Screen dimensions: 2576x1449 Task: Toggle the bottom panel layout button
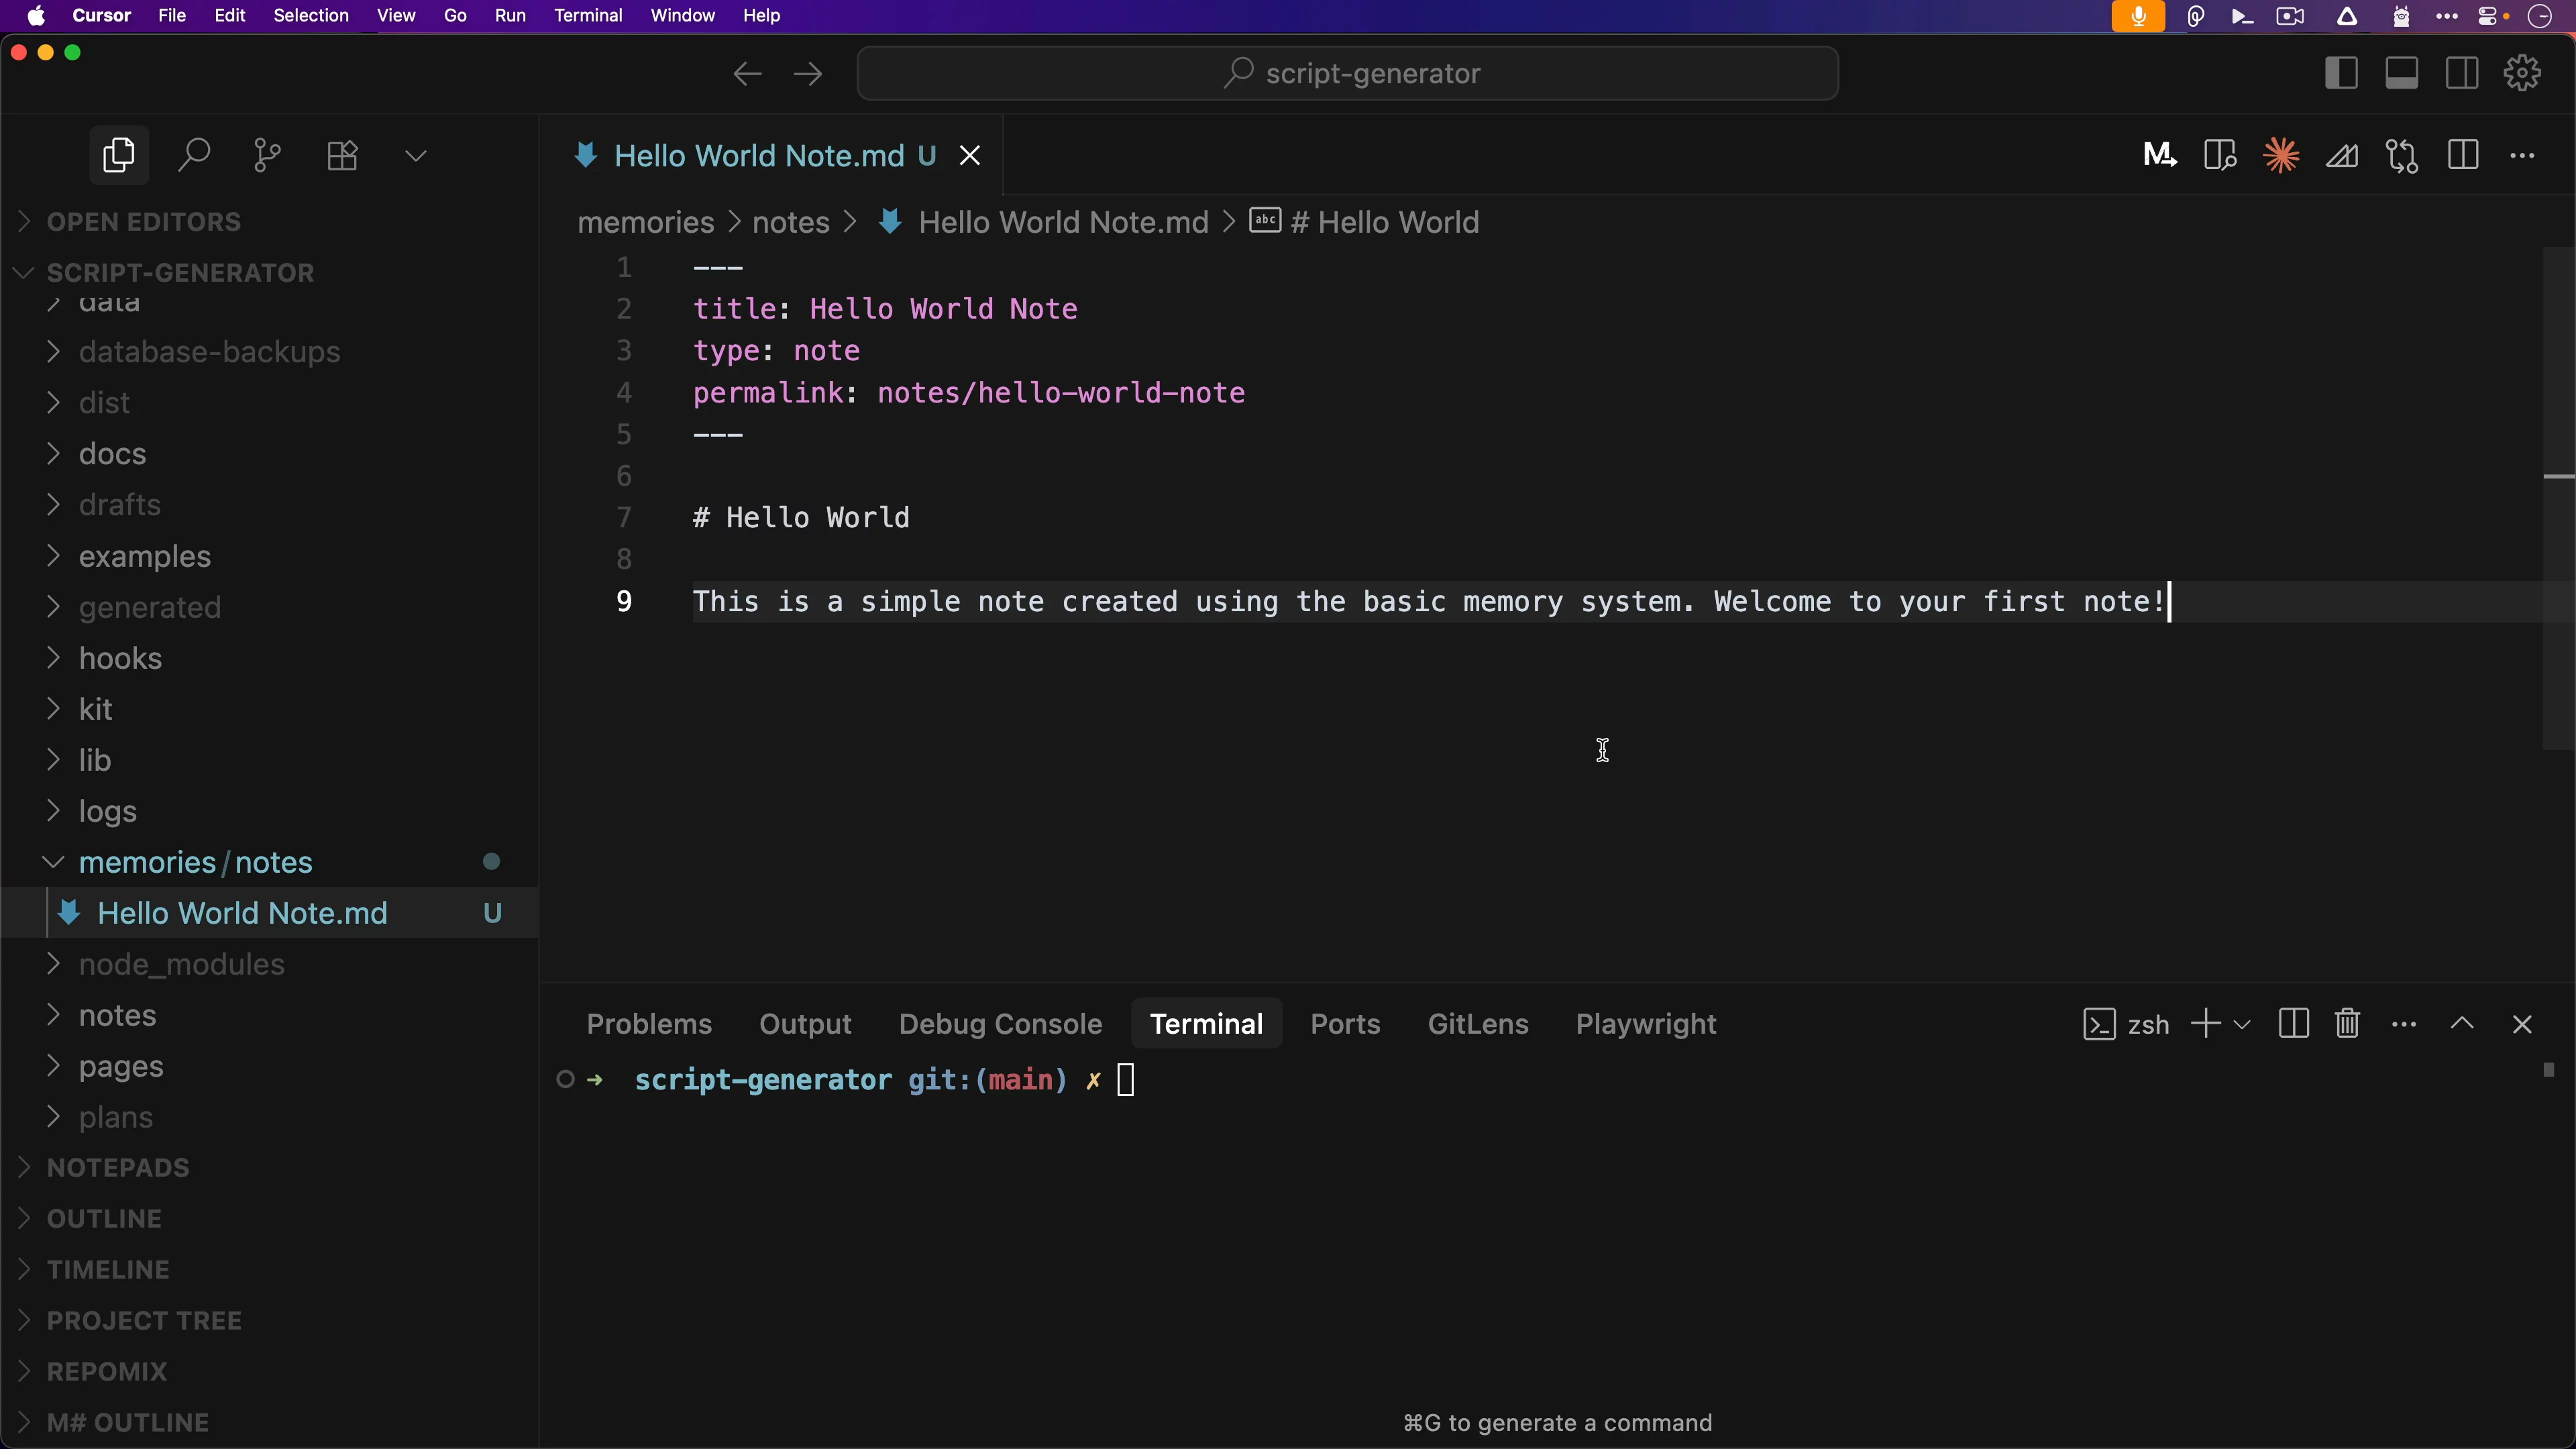[x=2402, y=73]
